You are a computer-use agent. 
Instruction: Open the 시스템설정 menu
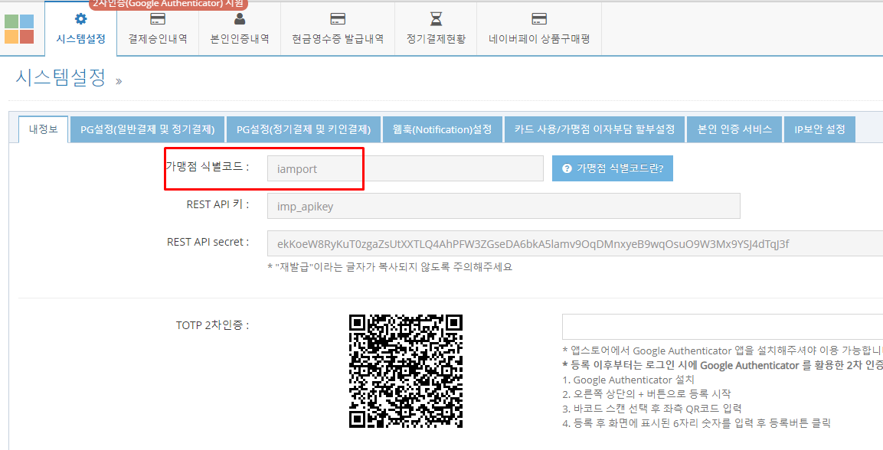80,28
